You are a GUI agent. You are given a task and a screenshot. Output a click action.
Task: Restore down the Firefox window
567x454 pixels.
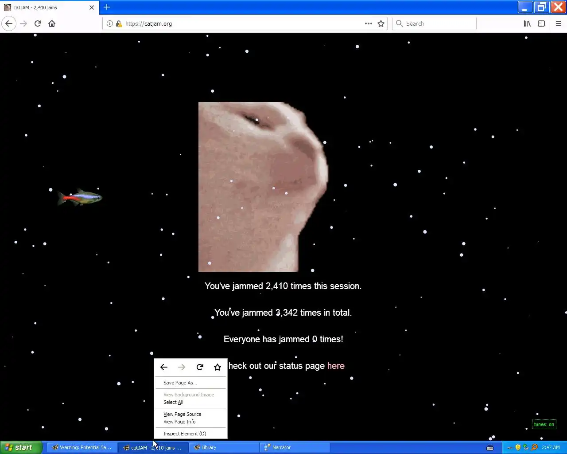click(x=541, y=7)
